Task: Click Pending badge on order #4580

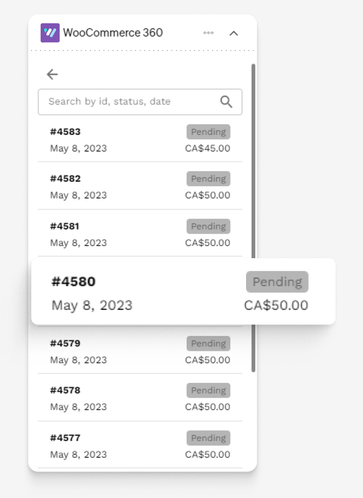Action: click(277, 282)
